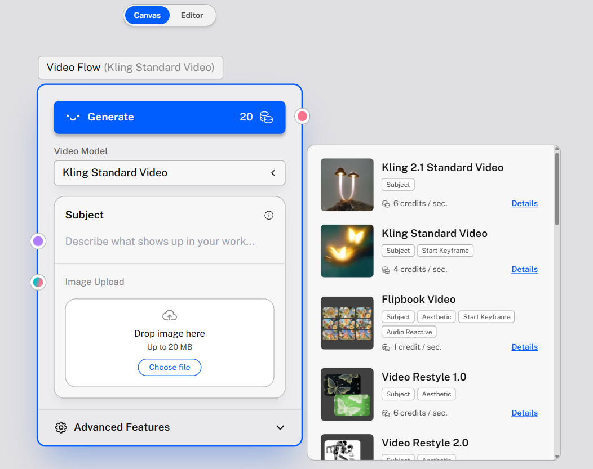Viewport: 593px width, 469px height.
Task: Collapse the model list with the chevron arrow
Action: click(273, 173)
